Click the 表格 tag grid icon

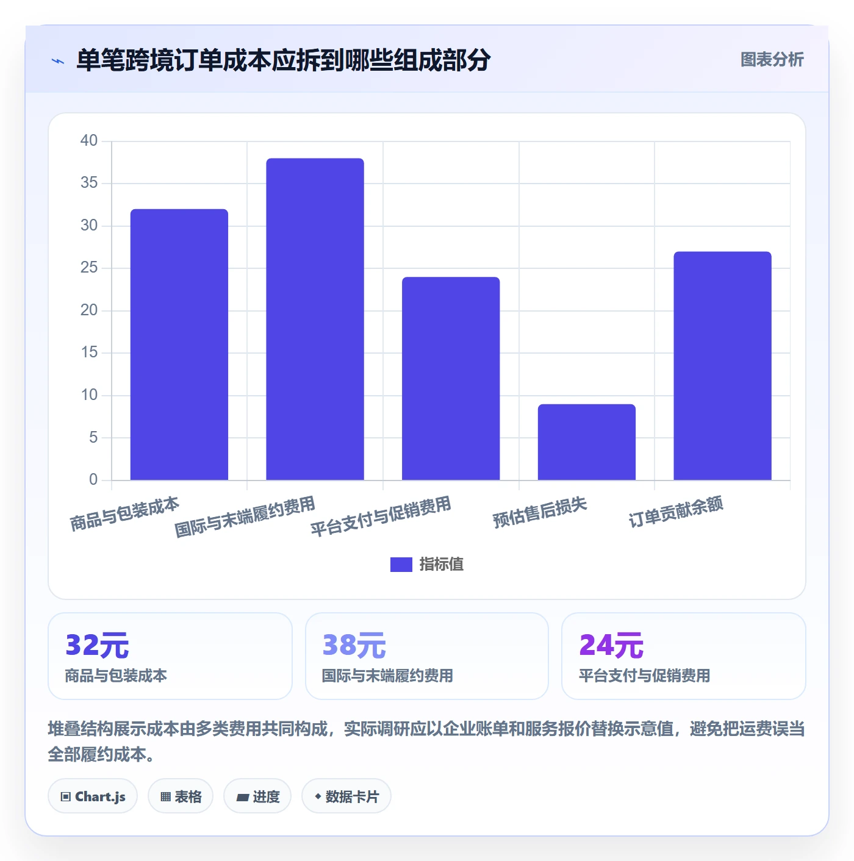click(x=165, y=797)
